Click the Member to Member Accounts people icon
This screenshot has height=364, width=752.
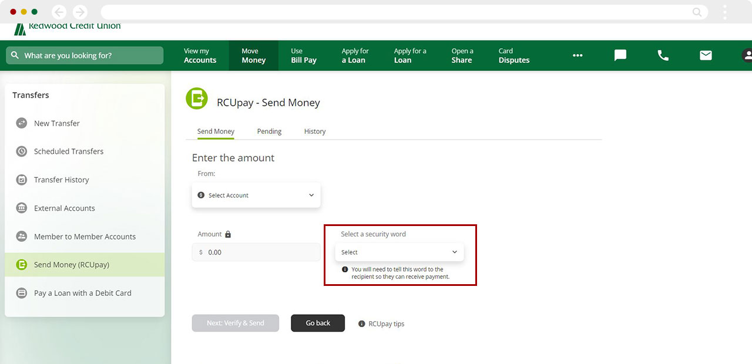(x=22, y=237)
